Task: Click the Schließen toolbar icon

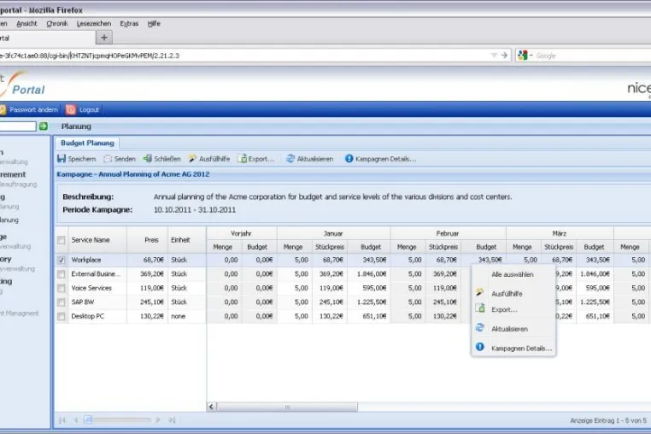Action: pyautogui.click(x=148, y=159)
